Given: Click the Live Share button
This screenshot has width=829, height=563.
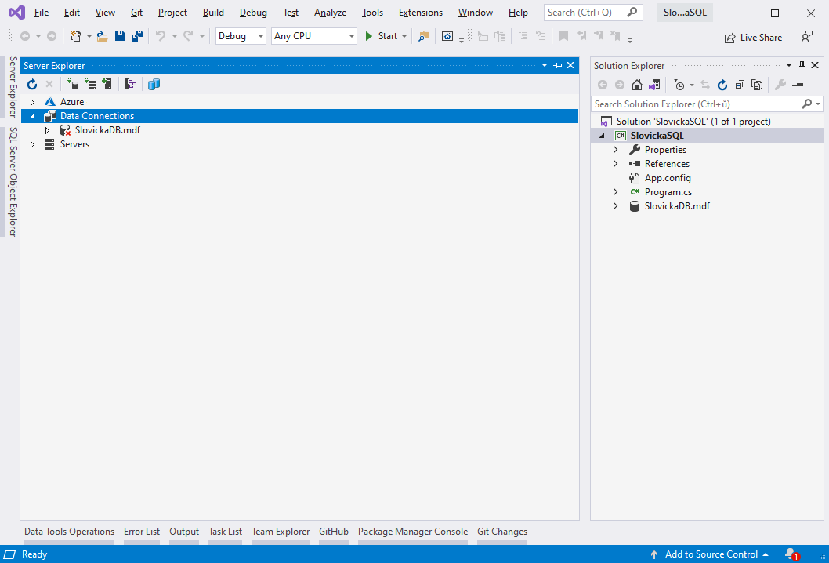Looking at the screenshot, I should click(753, 37).
